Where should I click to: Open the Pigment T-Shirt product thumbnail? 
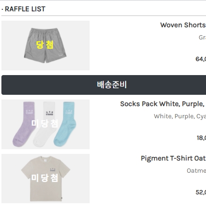coord(46,178)
